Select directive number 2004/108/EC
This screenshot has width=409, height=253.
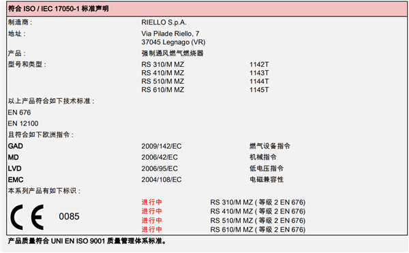(162, 180)
